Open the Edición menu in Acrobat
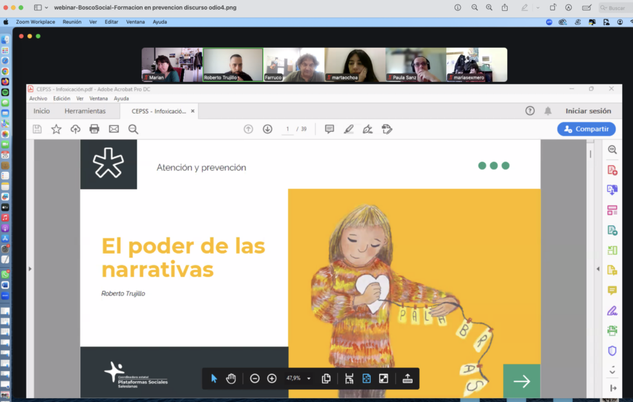This screenshot has height=402, width=633. pyautogui.click(x=61, y=99)
